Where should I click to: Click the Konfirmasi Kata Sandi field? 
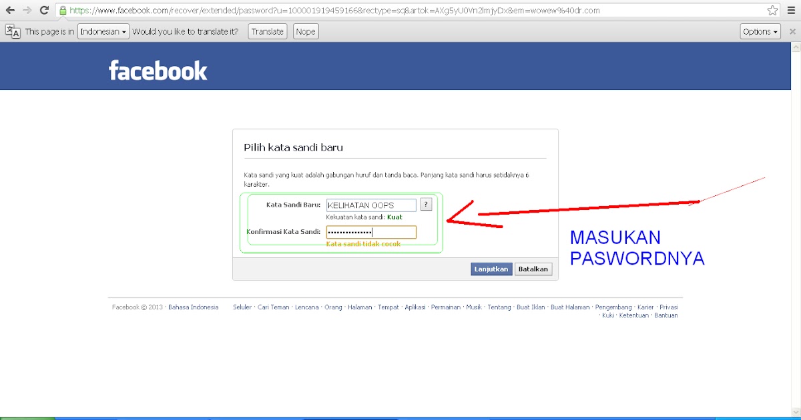(x=371, y=232)
